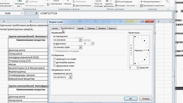
Task: Switch to the Число tab
Action: tap(55, 28)
